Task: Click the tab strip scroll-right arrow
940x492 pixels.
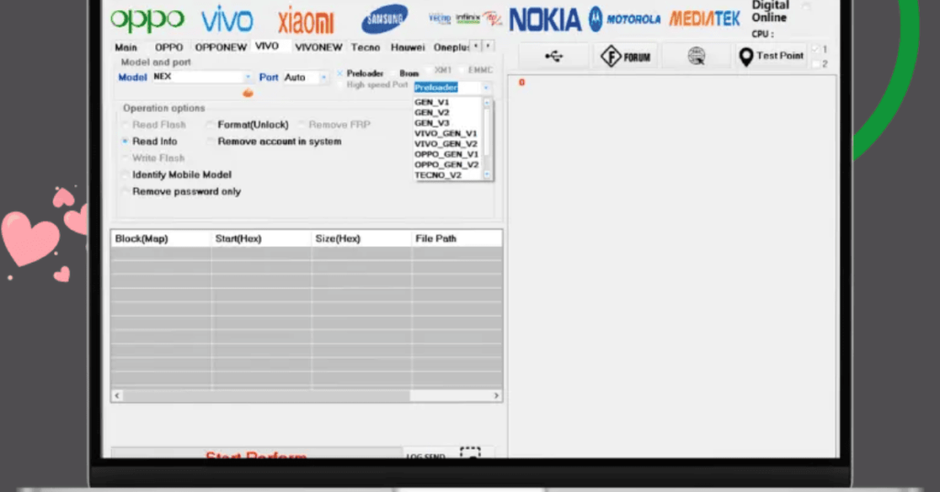Action: pyautogui.click(x=488, y=46)
